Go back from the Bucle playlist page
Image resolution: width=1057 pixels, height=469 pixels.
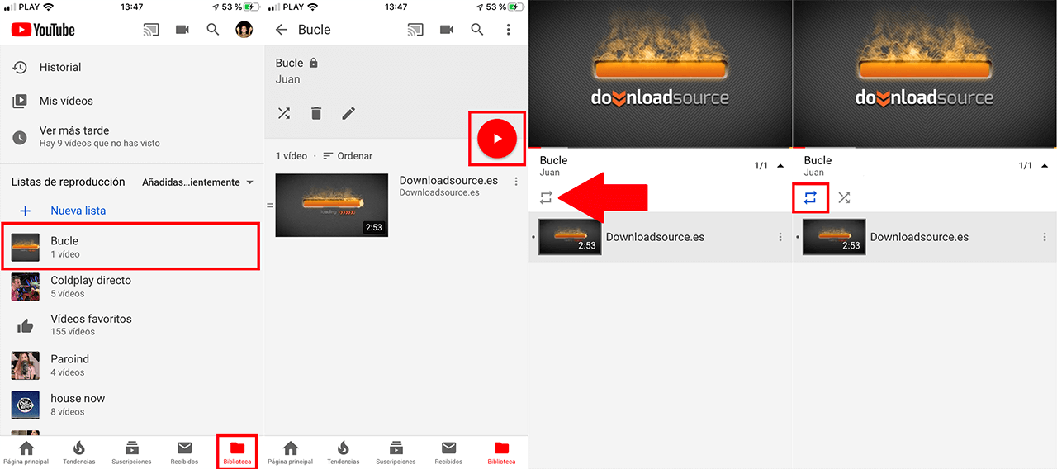coord(281,30)
